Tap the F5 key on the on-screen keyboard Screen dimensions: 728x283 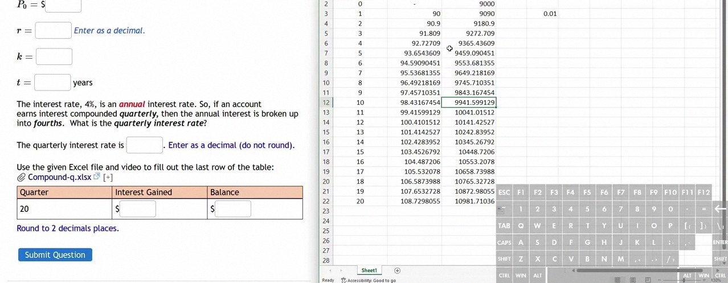click(x=587, y=192)
